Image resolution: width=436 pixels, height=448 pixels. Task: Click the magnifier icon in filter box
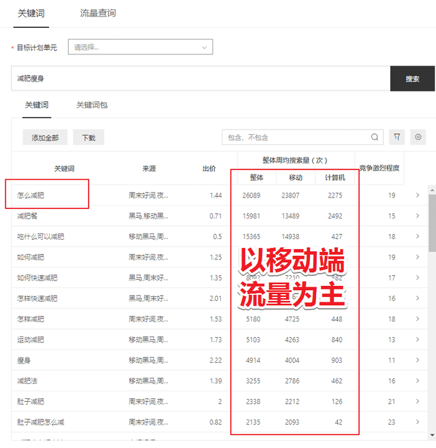[x=375, y=138]
